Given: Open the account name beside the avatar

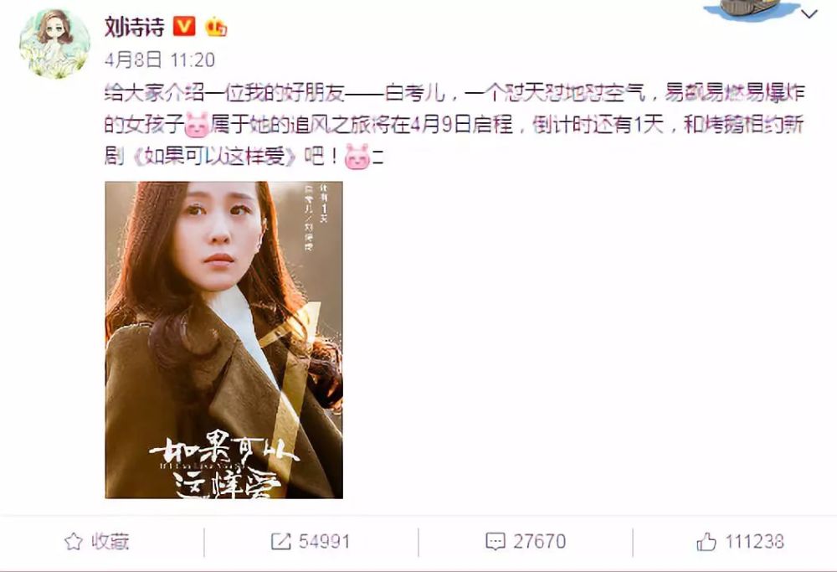Looking at the screenshot, I should (x=135, y=27).
